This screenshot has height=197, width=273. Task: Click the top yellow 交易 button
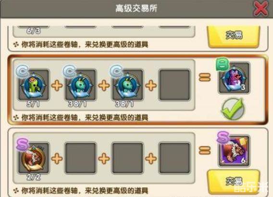point(234,36)
